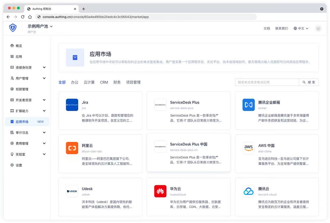Click the 连接身份源 sidebar icon
The height and width of the screenshot is (223, 330).
[x=12, y=67]
